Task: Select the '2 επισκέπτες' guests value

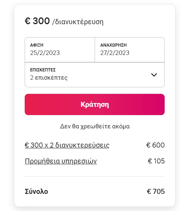Action: click(x=49, y=78)
